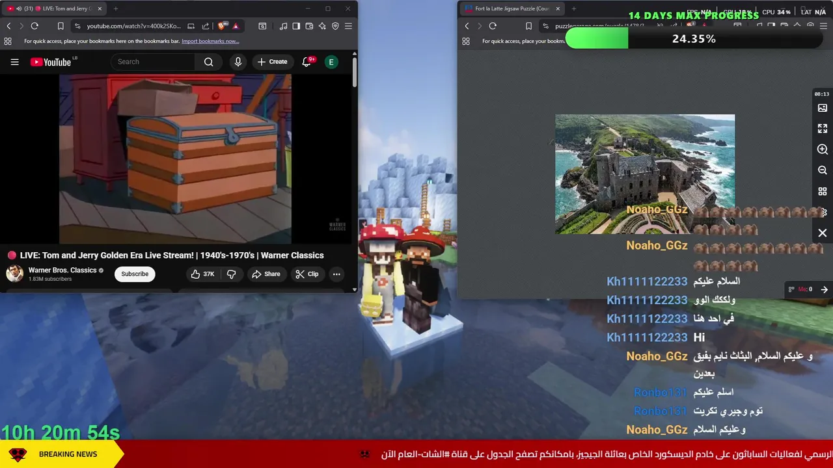Viewport: 833px width, 468px height.
Task: Select the Fort la Latte Jigsaw Puzzle tab
Action: point(512,8)
